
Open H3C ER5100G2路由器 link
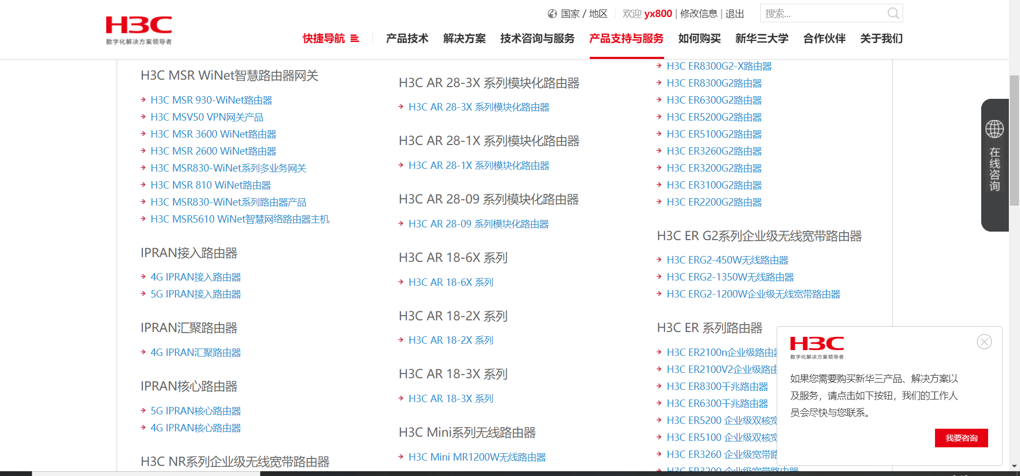715,134
